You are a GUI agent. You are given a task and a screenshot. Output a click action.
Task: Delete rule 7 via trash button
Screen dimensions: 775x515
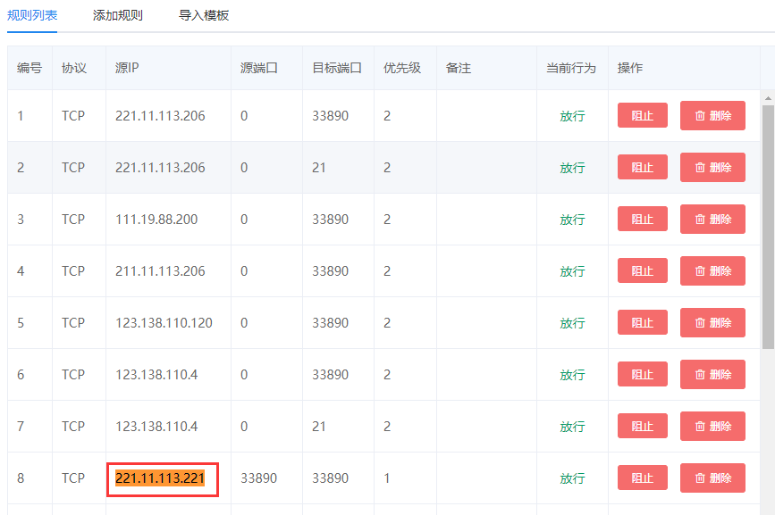(x=712, y=427)
